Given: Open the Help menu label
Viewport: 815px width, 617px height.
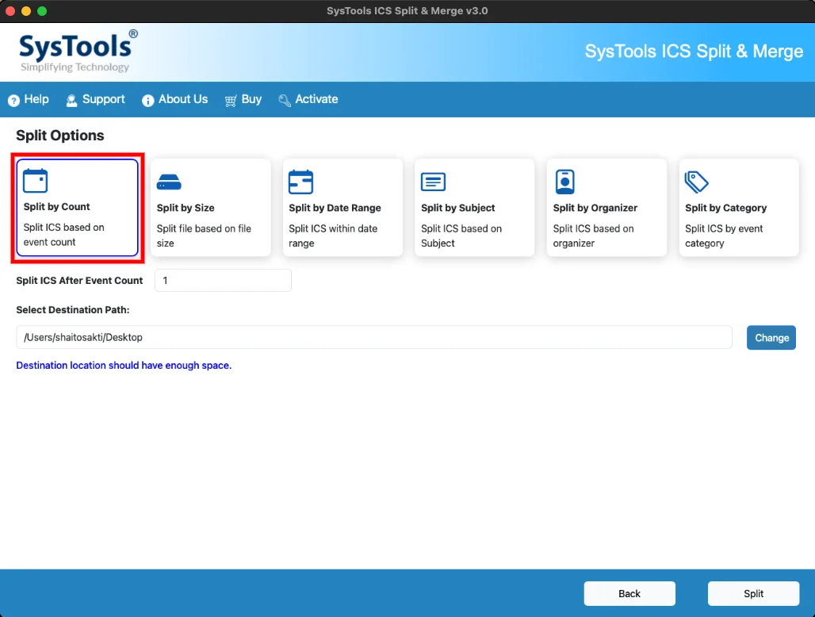Looking at the screenshot, I should (x=36, y=99).
